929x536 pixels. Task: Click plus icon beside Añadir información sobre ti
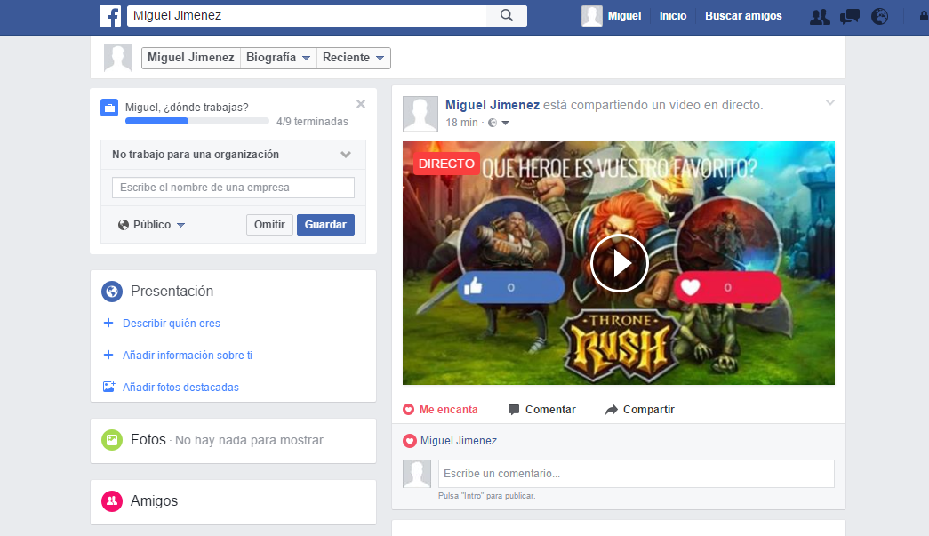click(108, 355)
